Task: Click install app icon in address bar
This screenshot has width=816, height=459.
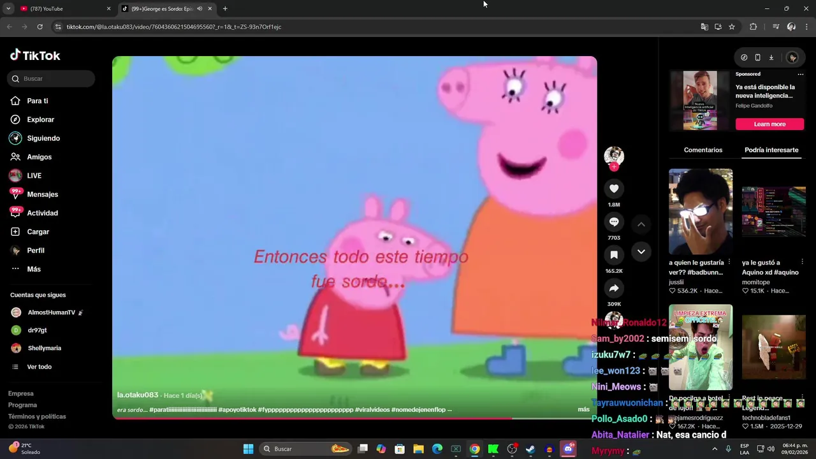Action: tap(718, 27)
